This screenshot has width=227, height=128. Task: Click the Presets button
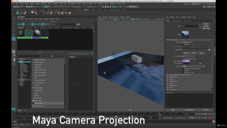[206, 26]
